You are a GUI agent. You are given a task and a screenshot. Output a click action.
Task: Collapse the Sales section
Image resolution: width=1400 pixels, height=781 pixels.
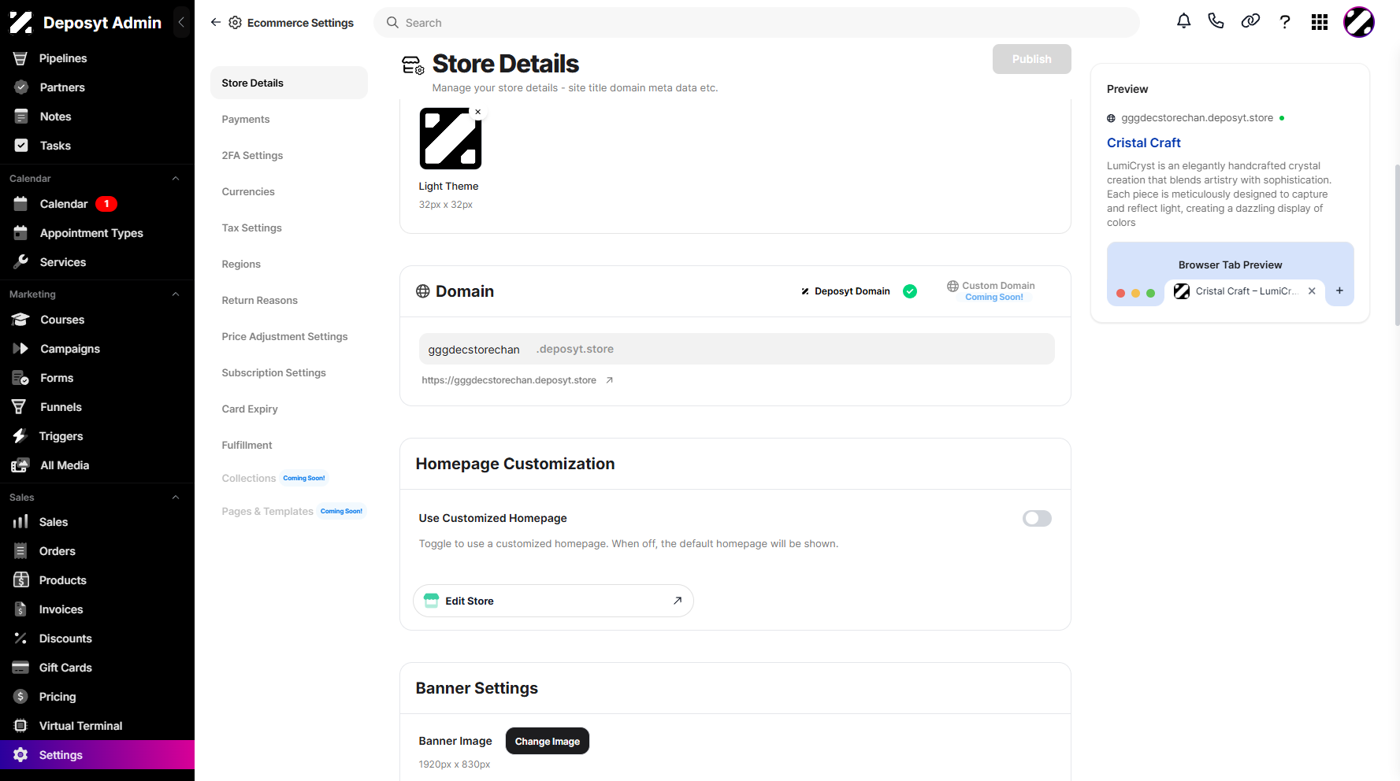176,498
